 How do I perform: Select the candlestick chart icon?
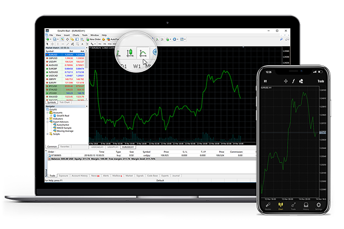(130, 53)
